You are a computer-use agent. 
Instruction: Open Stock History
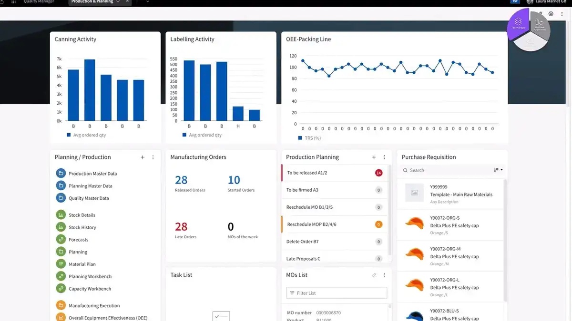pyautogui.click(x=82, y=227)
